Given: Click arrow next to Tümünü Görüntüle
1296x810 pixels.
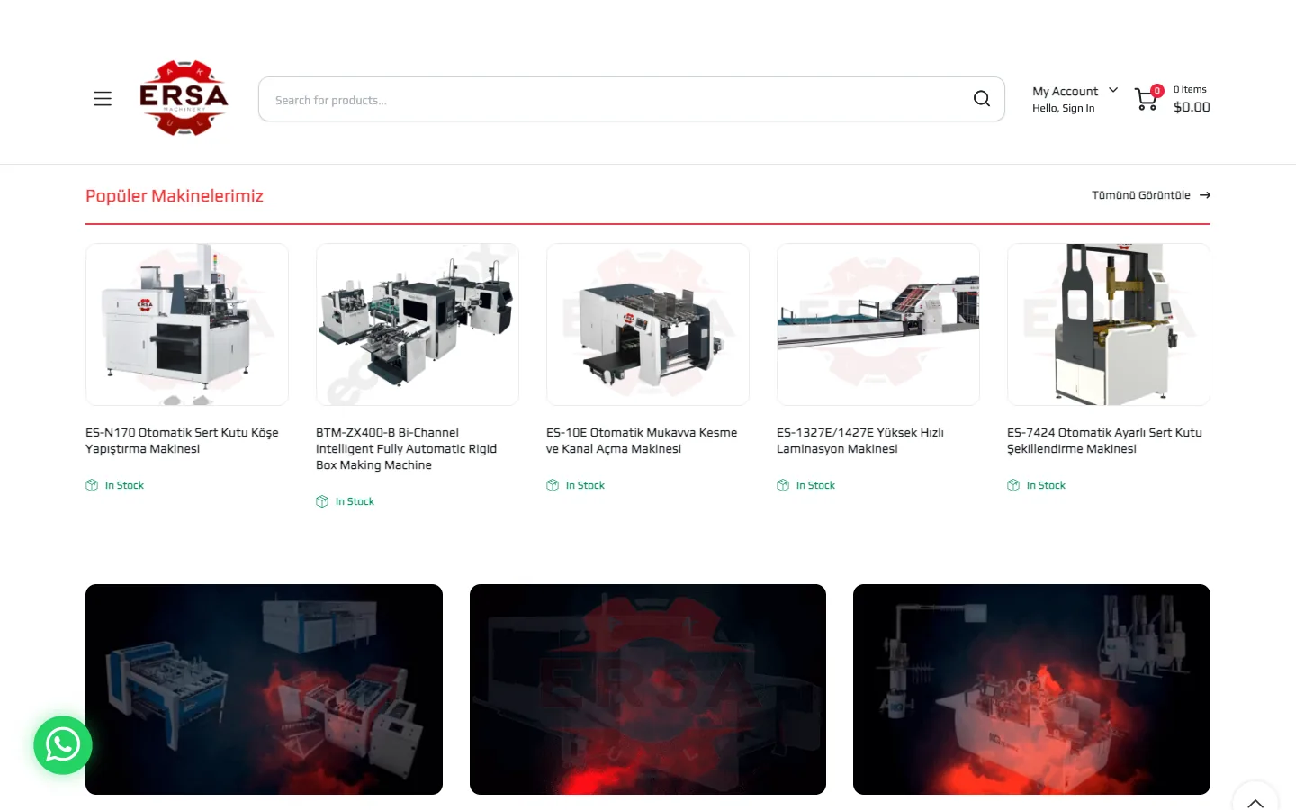Looking at the screenshot, I should tap(1205, 195).
